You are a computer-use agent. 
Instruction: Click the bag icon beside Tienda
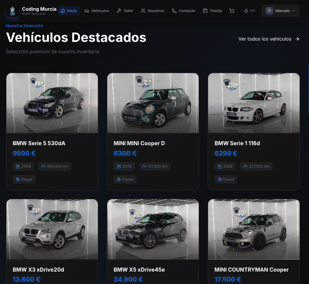(x=205, y=11)
